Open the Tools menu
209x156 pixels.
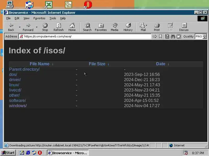pos(53,18)
